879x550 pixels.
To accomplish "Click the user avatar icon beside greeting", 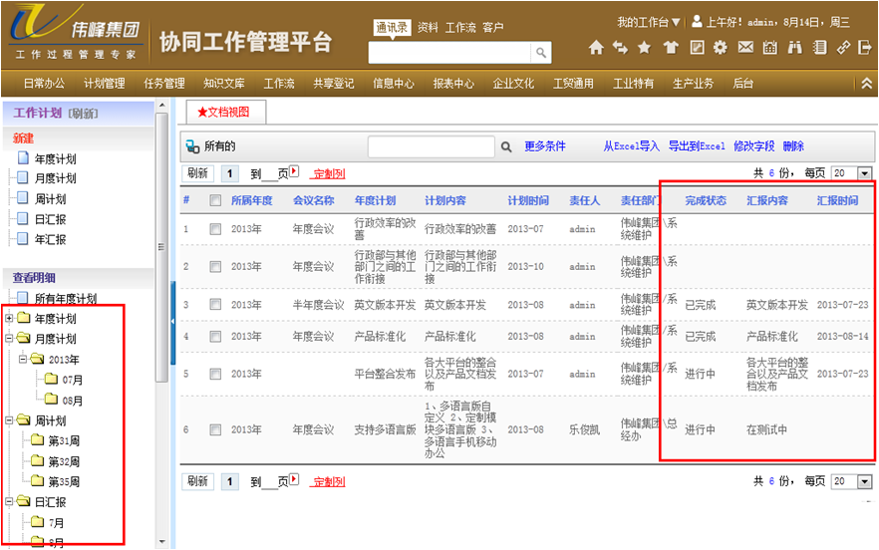I will pyautogui.click(x=697, y=21).
